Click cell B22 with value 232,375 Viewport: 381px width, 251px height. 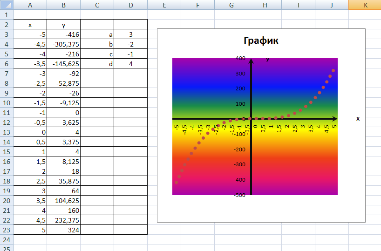(64, 220)
